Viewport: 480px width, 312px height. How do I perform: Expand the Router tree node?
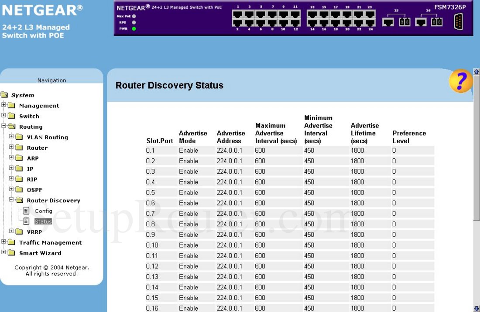11,147
